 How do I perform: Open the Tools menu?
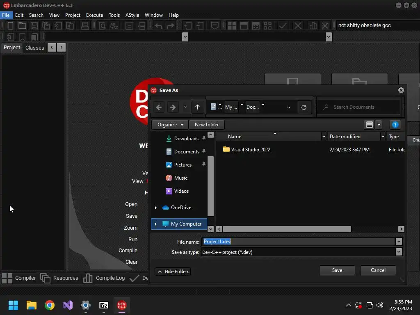click(x=114, y=15)
